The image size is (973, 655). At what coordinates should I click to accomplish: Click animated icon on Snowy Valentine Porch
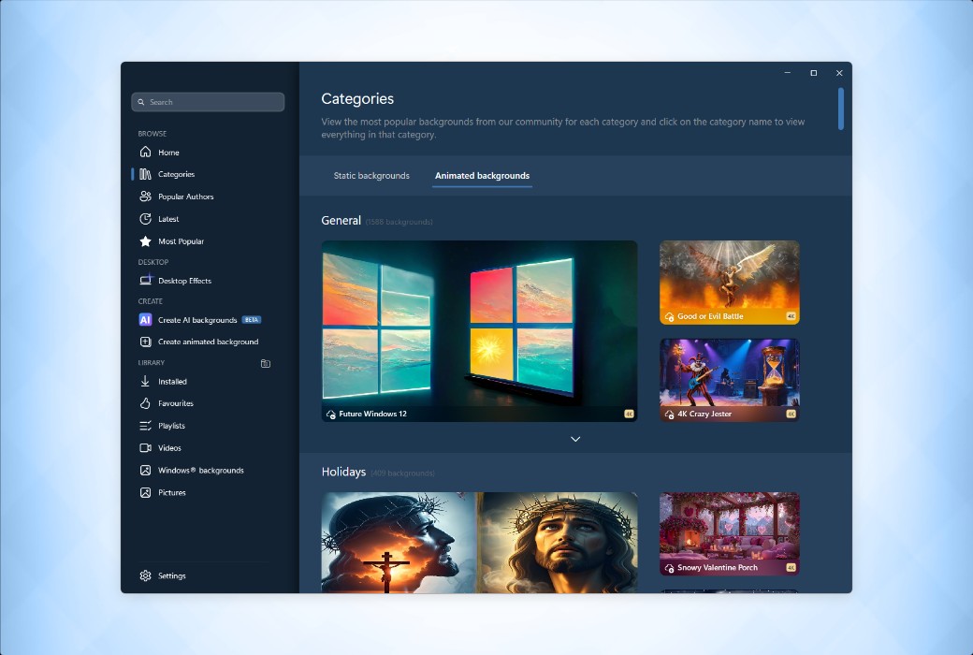(x=669, y=568)
